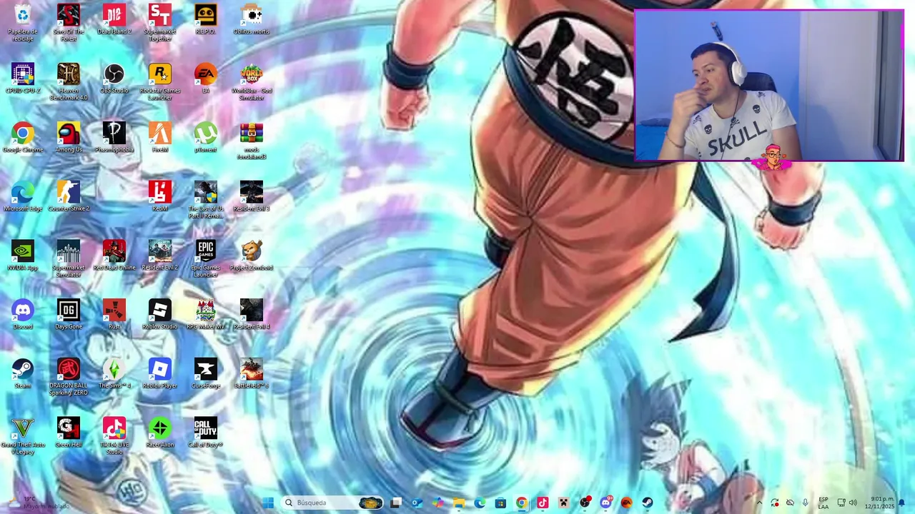Select the WorldBox - God Simulator icon
Screen dimensions: 915x514
click(252, 81)
